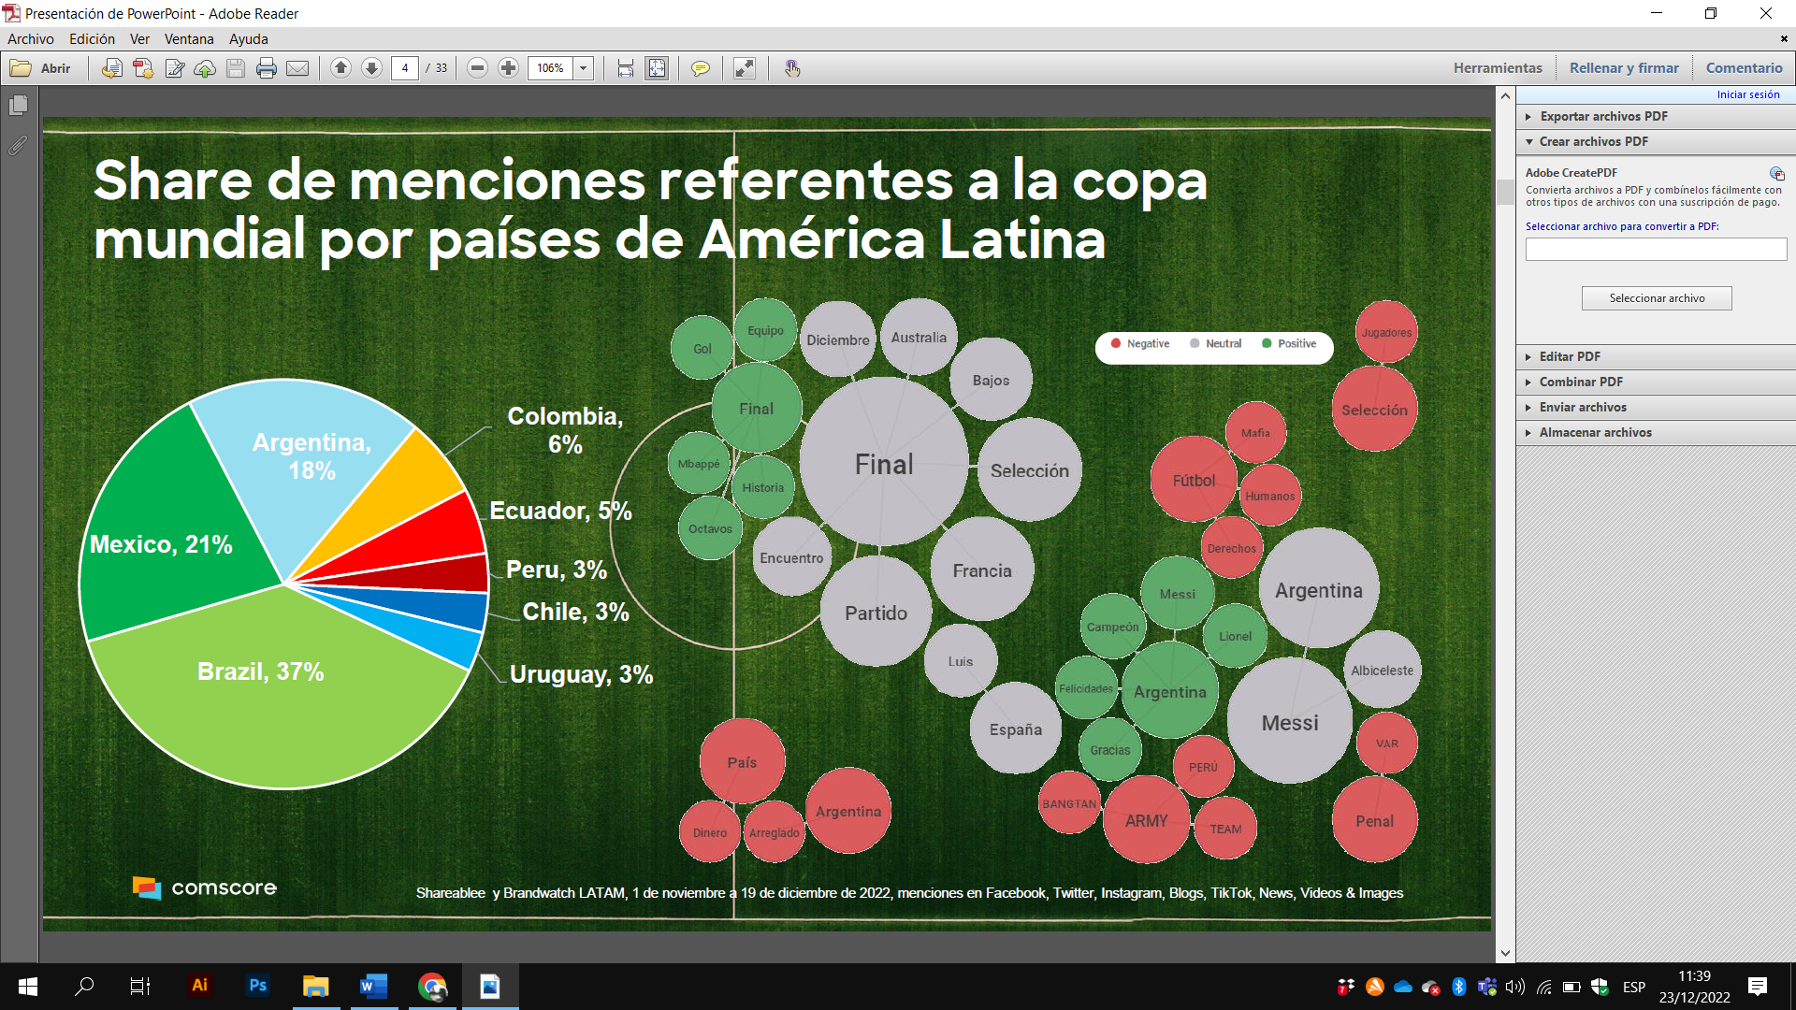Viewport: 1796px width, 1010px height.
Task: Open the Herramientas pane tab
Action: point(1498,68)
